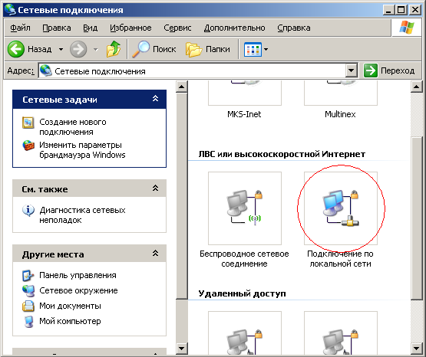Click the Переход go button
Image resolution: width=426 pixels, height=357 pixels.
coord(389,70)
